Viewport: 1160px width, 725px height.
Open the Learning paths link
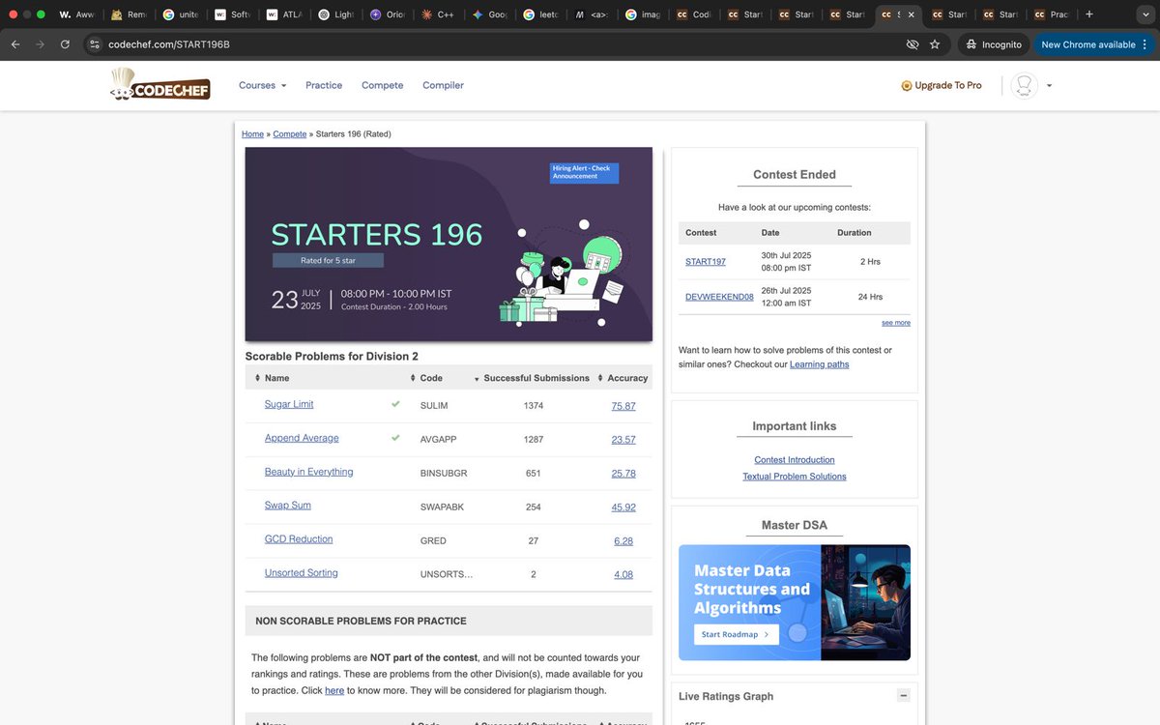(x=820, y=364)
